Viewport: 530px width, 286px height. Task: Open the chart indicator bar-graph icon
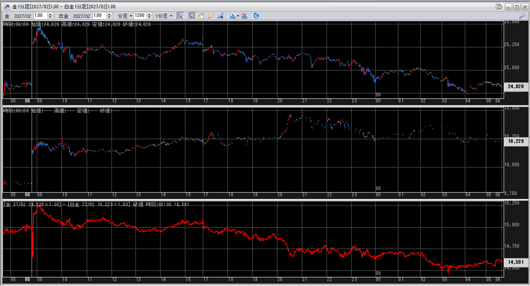pyautogui.click(x=233, y=16)
